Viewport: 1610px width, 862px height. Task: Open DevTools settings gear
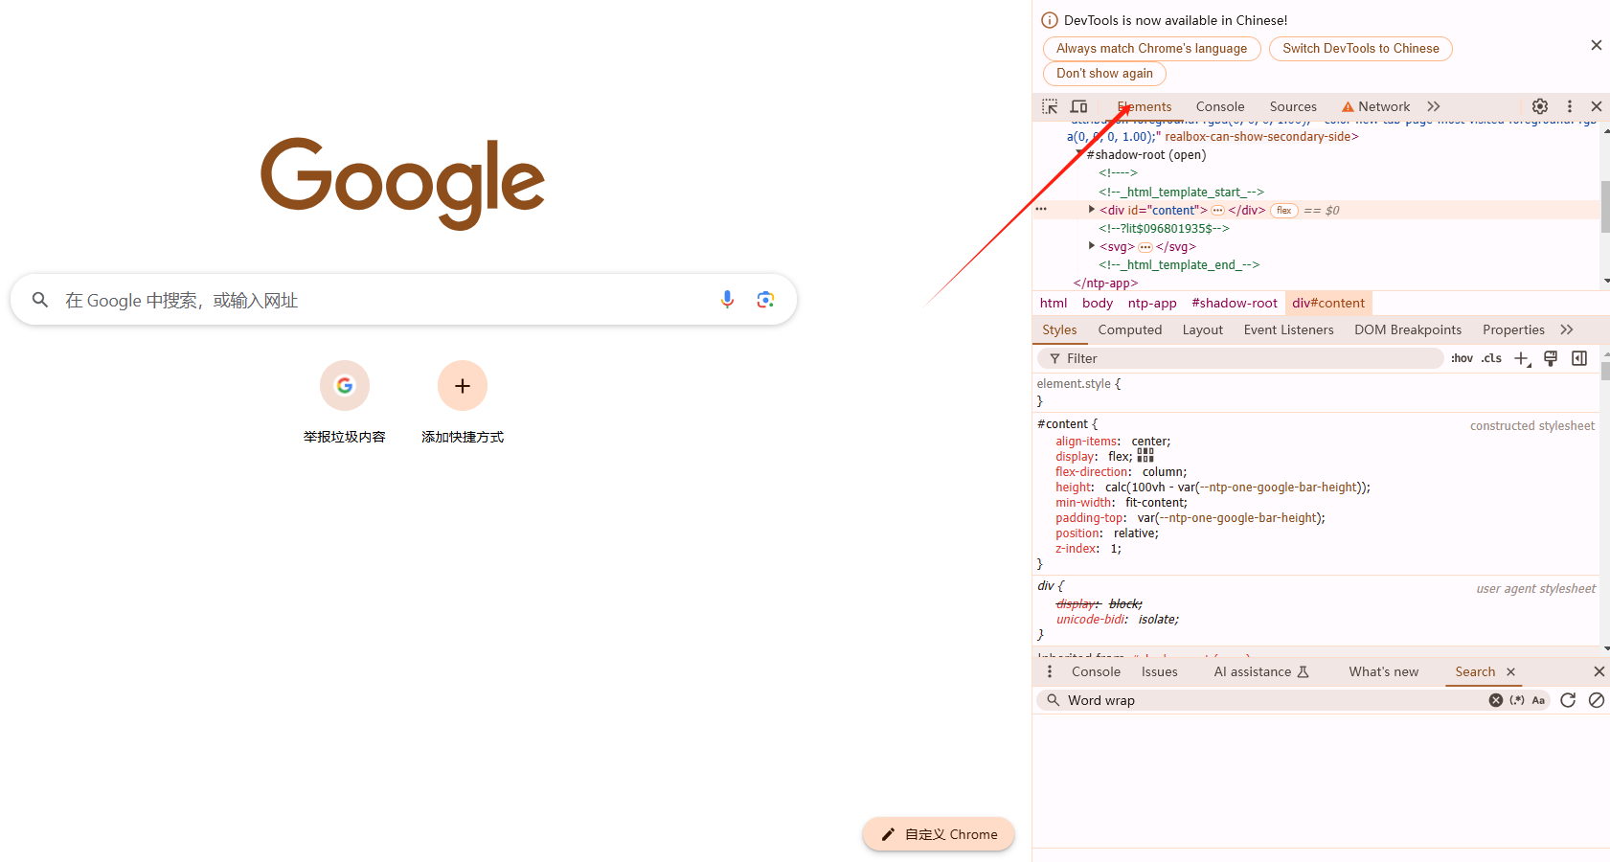[x=1540, y=106]
